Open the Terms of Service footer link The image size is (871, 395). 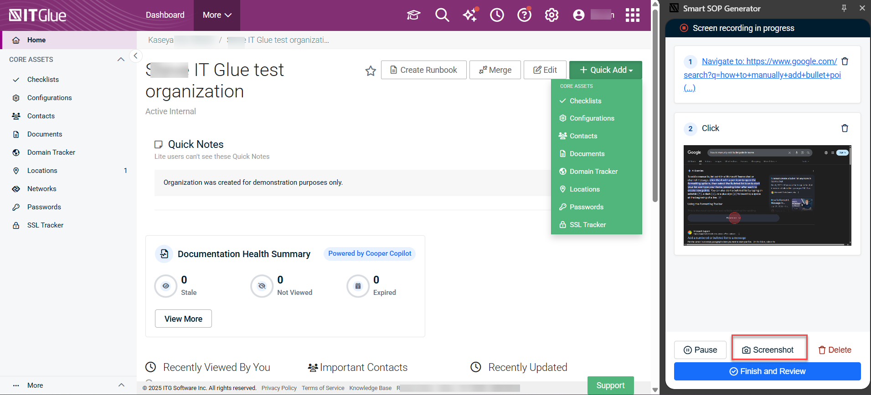point(323,388)
